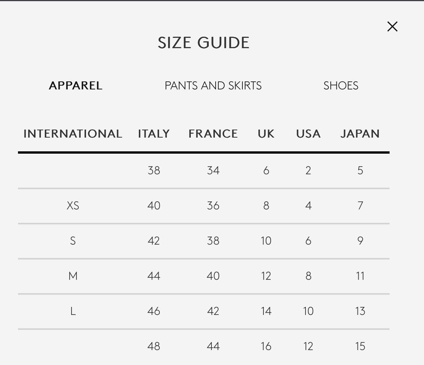Click Italy size 38 cell
424x365 pixels.
pyautogui.click(x=154, y=170)
